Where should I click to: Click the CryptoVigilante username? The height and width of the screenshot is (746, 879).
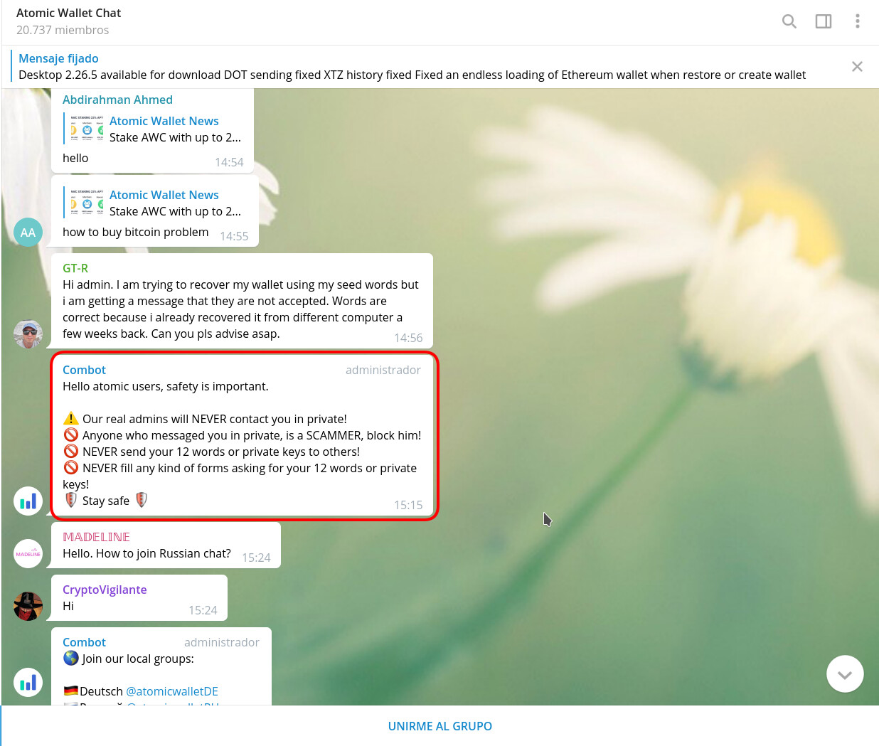click(105, 590)
